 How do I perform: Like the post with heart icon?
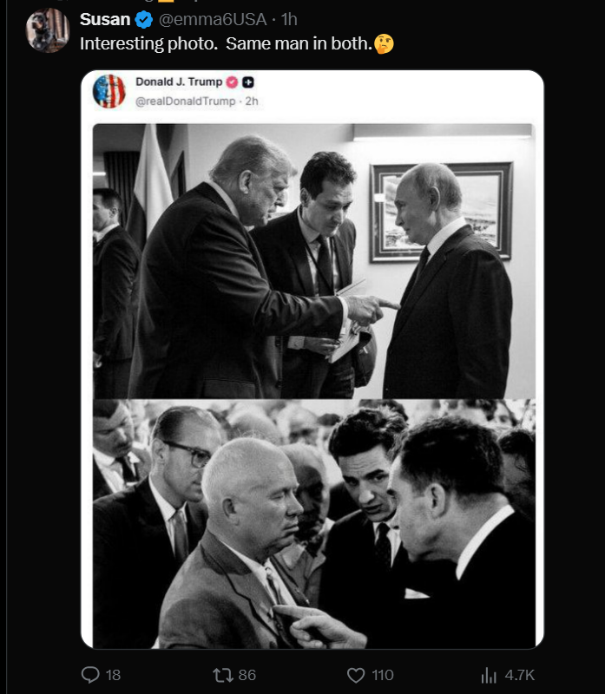(356, 676)
